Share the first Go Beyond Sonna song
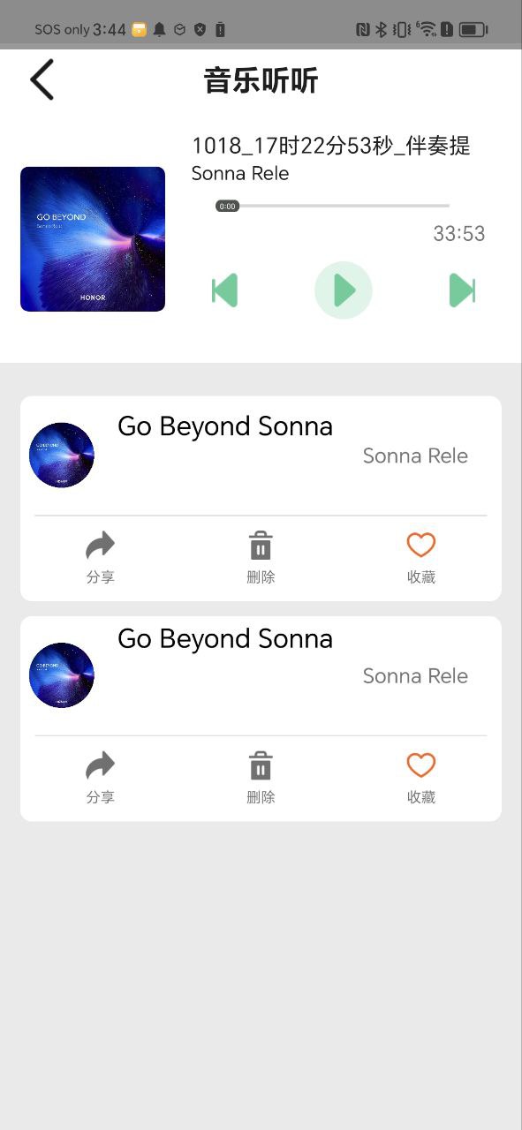This screenshot has height=1130, width=522. click(x=101, y=558)
